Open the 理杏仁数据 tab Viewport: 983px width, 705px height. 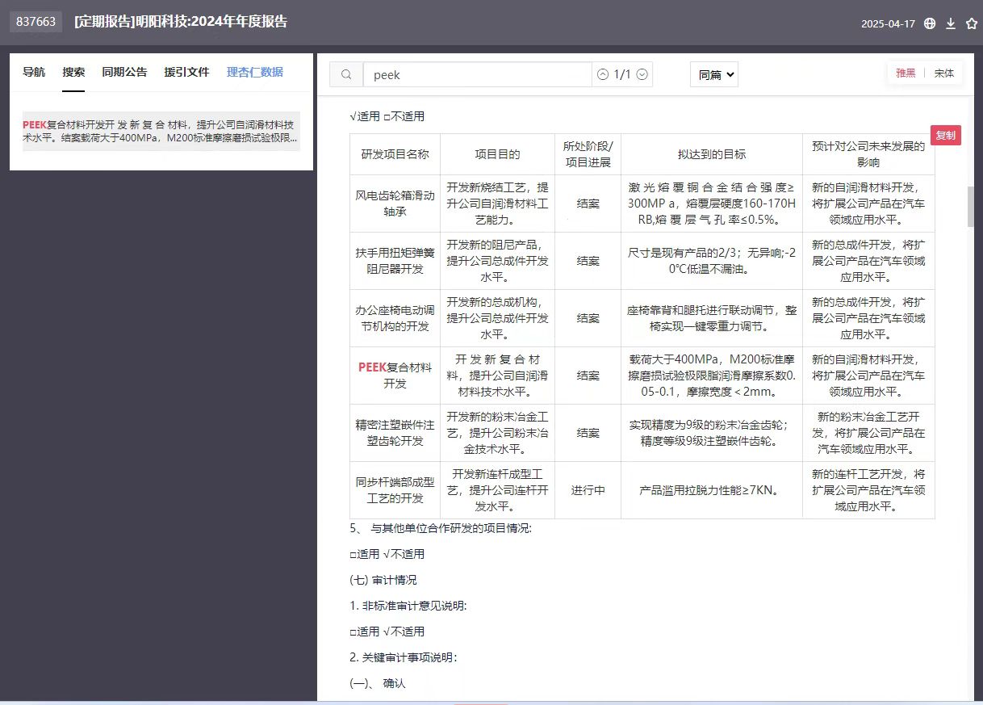[x=255, y=72]
